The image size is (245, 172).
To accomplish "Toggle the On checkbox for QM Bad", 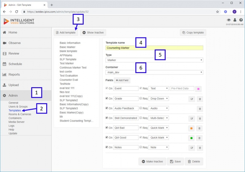I will [x=107, y=127].
